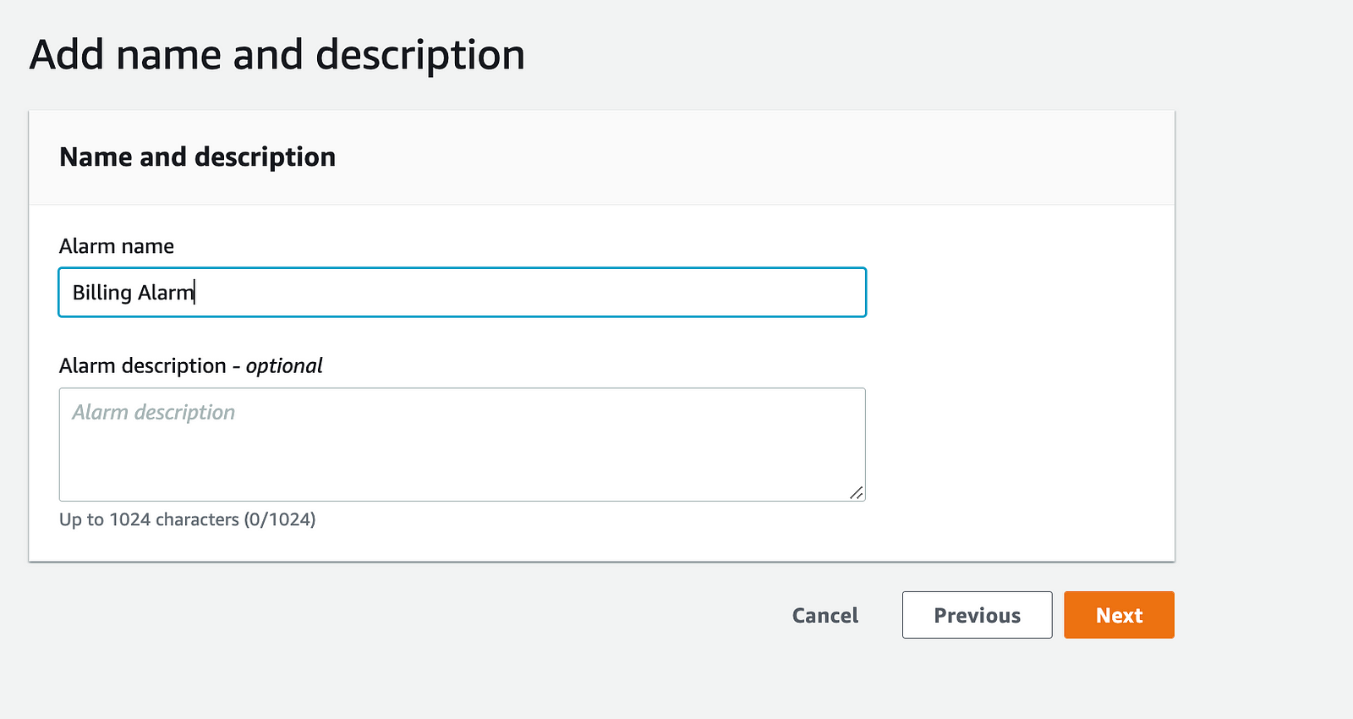The width and height of the screenshot is (1353, 719).
Task: Click inside the Alarm description text area
Action: point(462,444)
